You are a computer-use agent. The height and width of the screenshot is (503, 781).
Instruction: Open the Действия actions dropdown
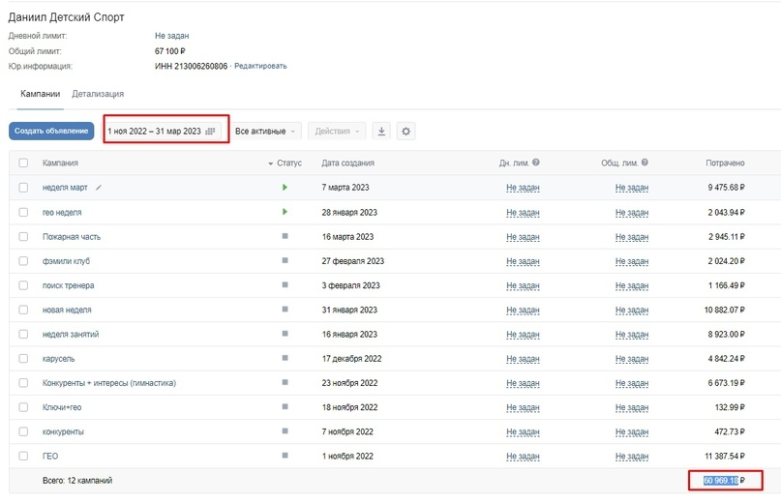click(337, 132)
